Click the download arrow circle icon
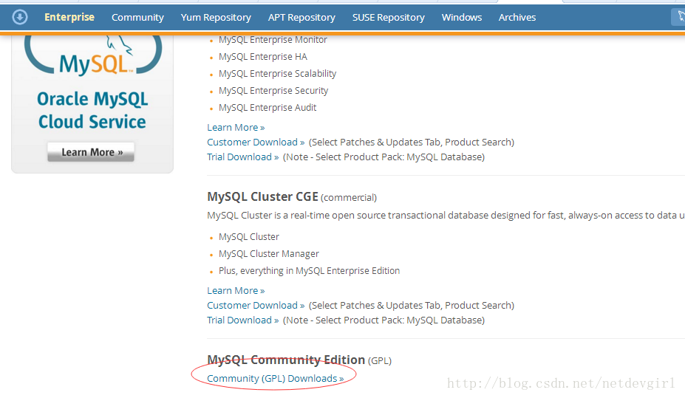The image size is (685, 398). 20,17
